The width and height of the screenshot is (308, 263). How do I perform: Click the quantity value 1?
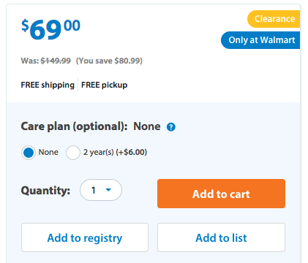(x=94, y=190)
